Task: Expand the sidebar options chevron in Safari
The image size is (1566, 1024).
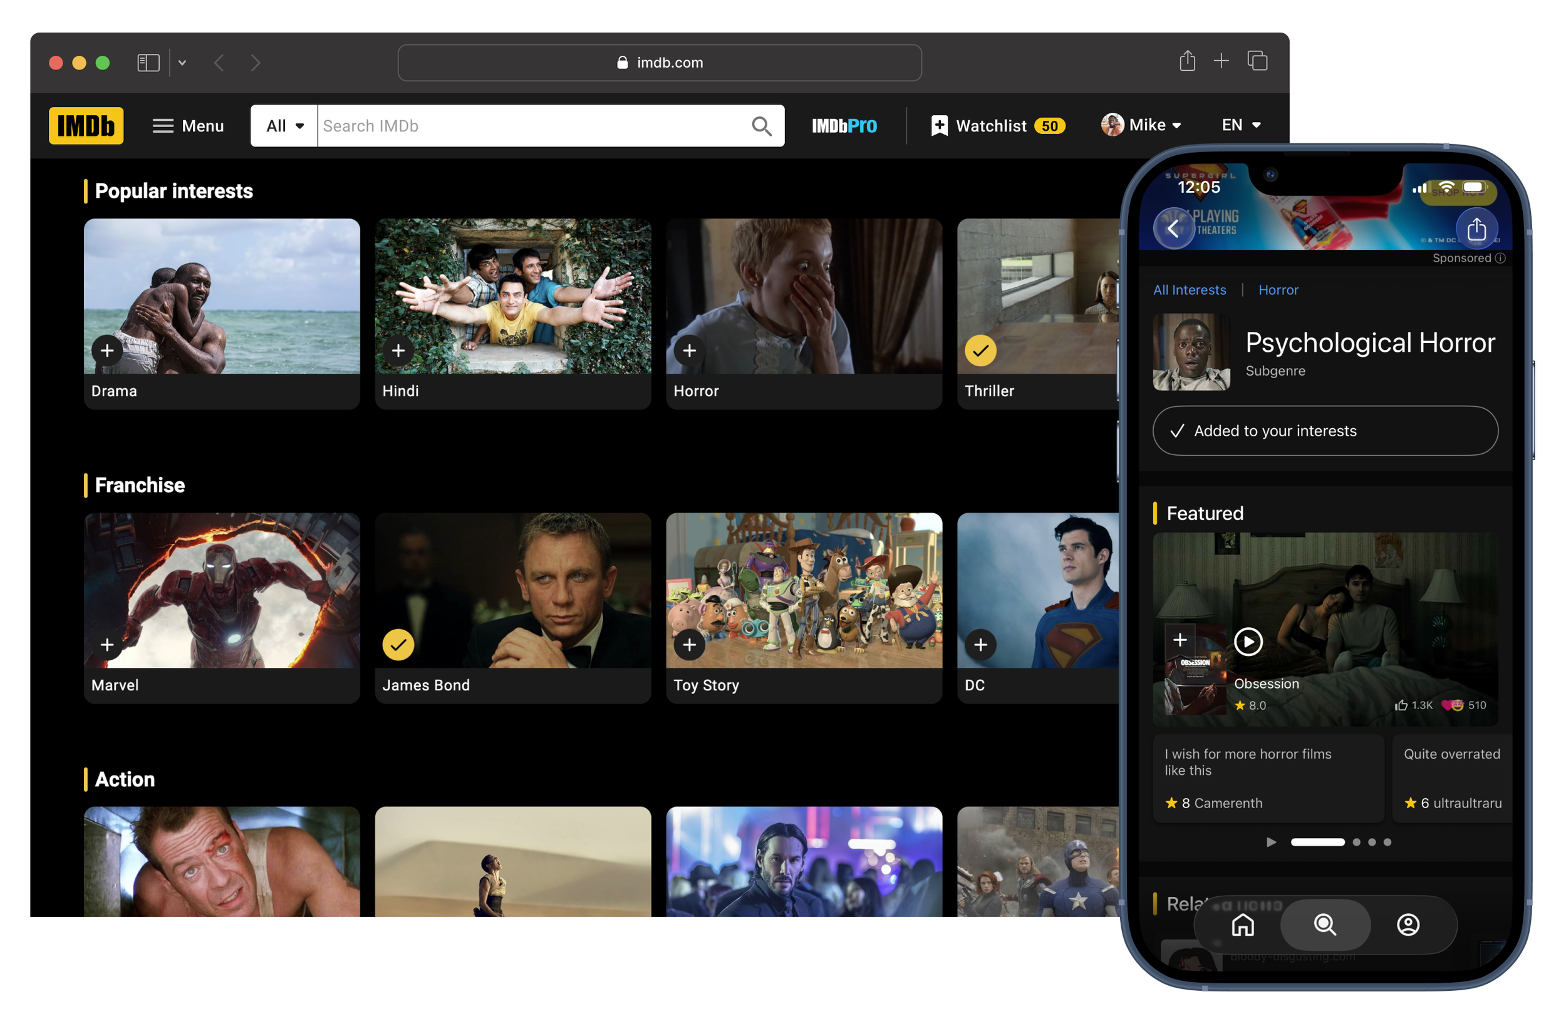Action: coord(182,63)
